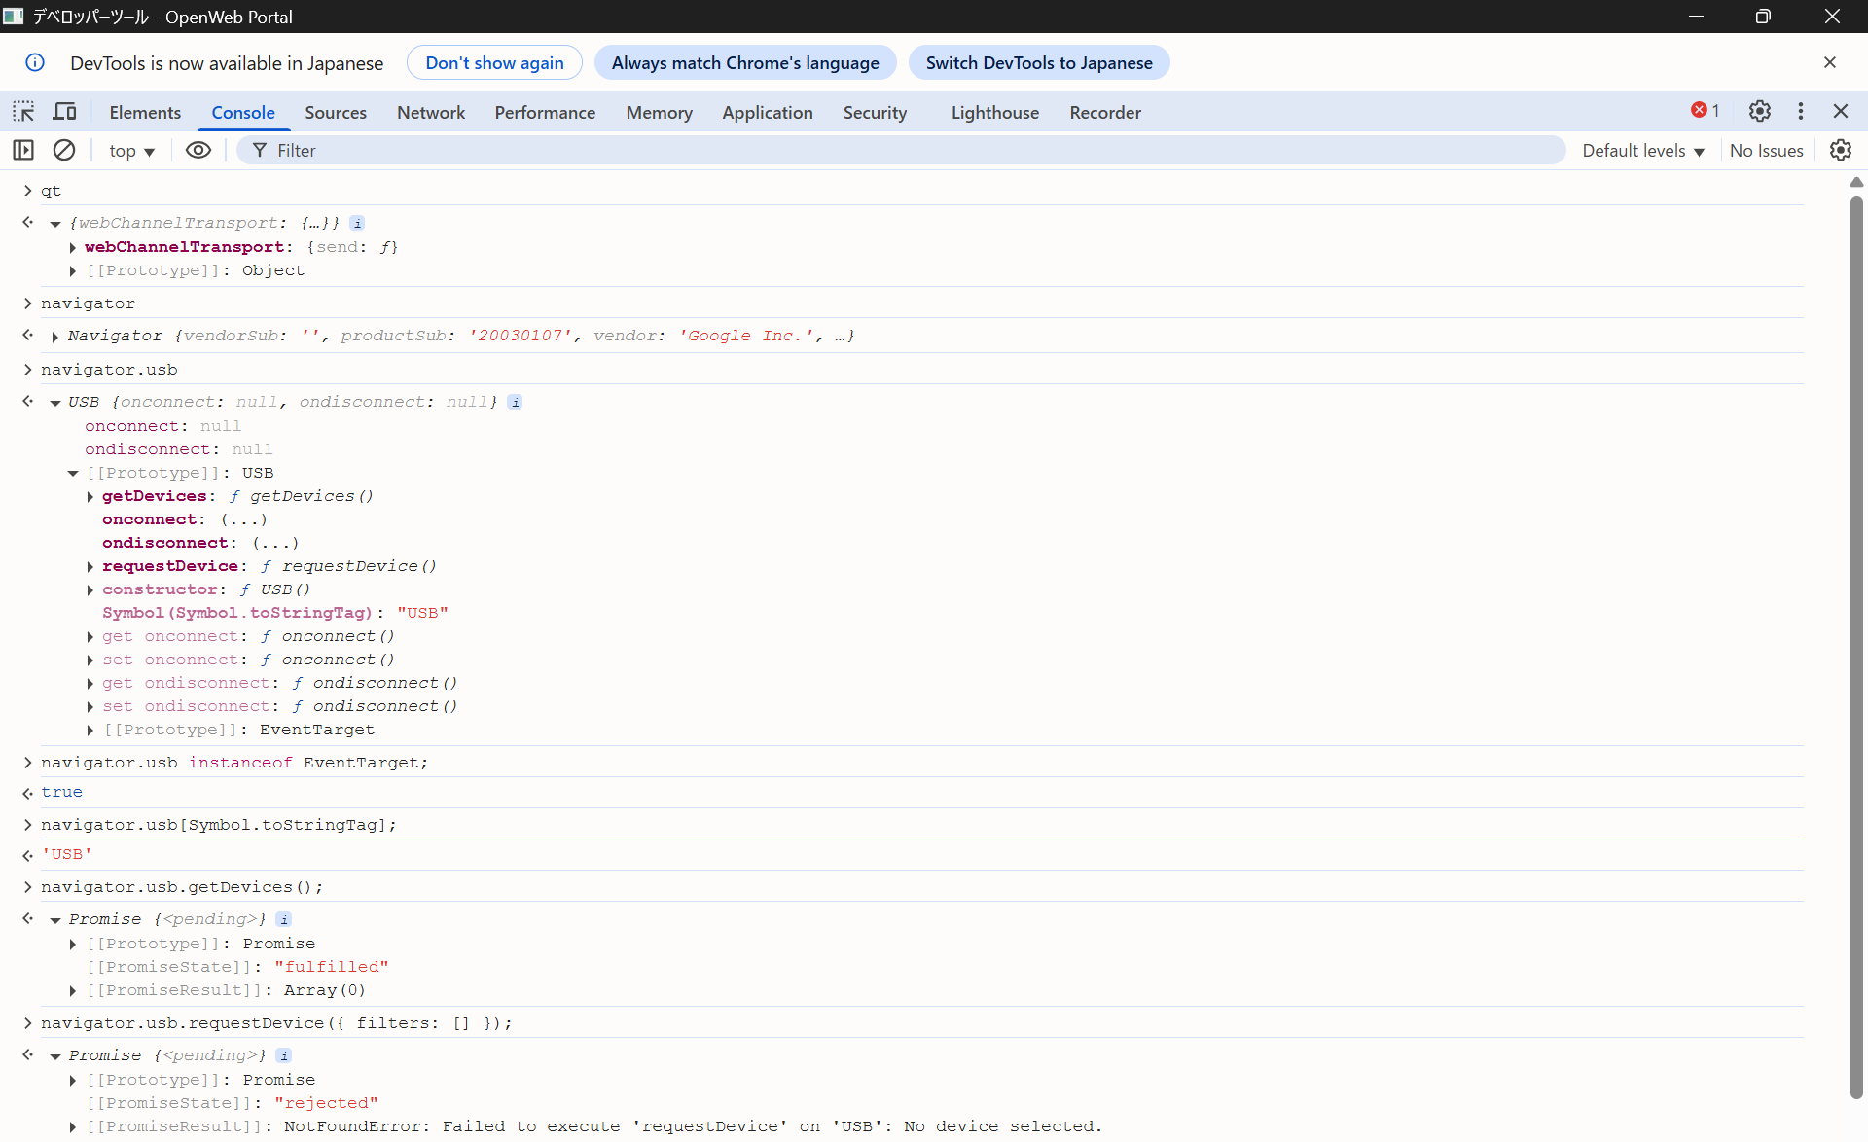Open the Security tab
Image resolution: width=1868 pixels, height=1142 pixels.
pyautogui.click(x=875, y=112)
